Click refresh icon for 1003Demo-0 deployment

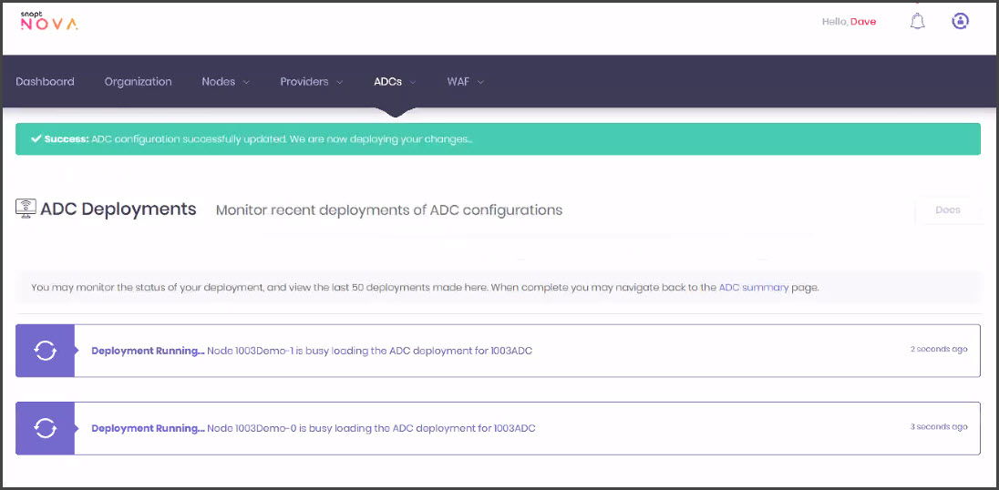click(x=46, y=428)
